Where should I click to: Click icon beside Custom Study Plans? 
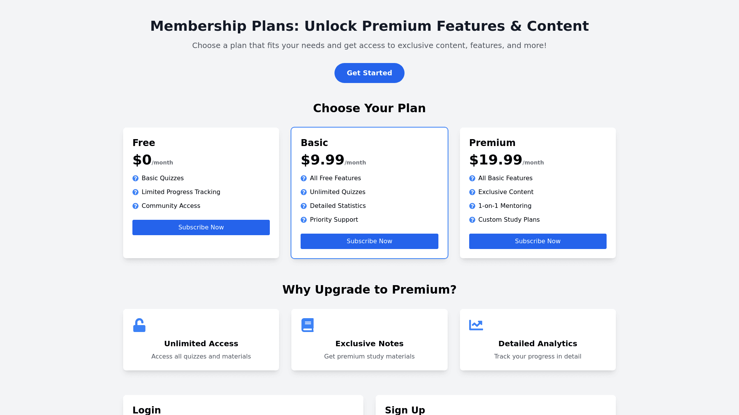tap(472, 220)
